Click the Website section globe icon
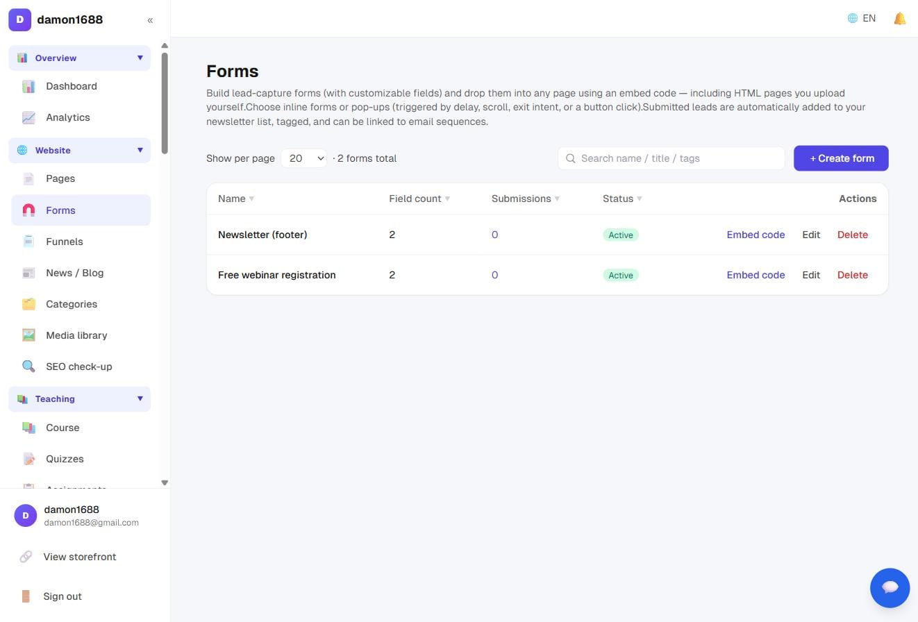 (x=22, y=151)
